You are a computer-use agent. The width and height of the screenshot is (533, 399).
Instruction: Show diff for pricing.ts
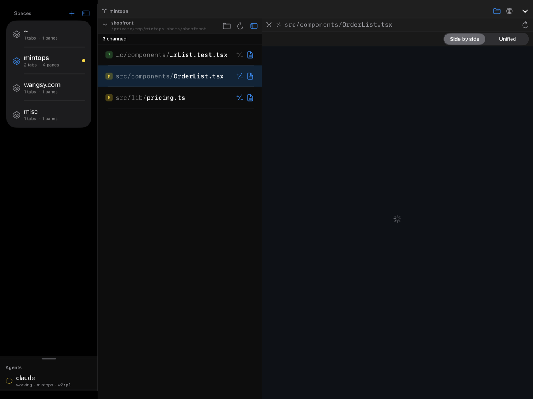pyautogui.click(x=239, y=98)
